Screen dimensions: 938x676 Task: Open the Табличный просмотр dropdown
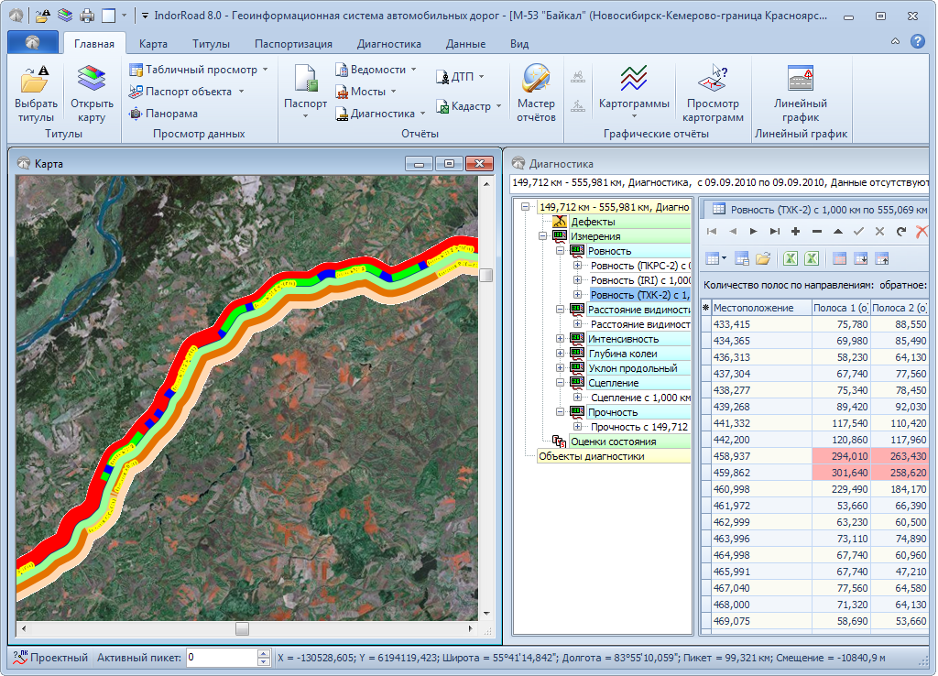point(264,70)
